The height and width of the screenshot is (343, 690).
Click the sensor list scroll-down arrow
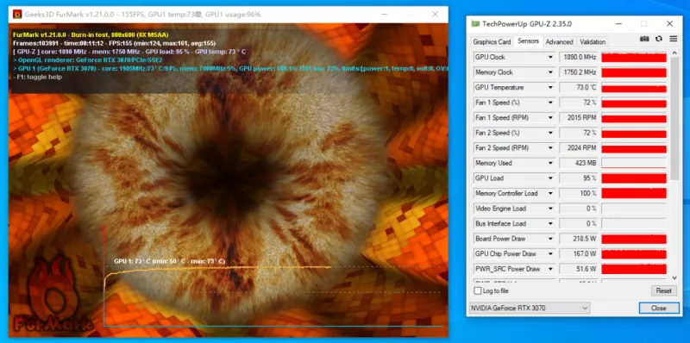click(674, 278)
